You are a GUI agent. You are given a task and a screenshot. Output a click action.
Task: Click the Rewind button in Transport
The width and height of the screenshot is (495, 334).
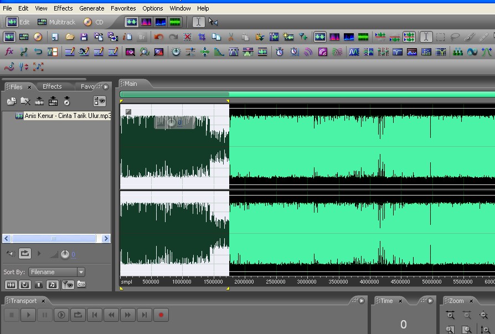[x=111, y=315]
